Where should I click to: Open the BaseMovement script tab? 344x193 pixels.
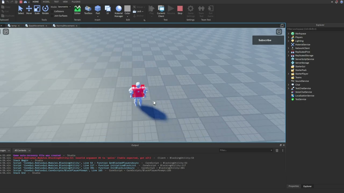36,26
